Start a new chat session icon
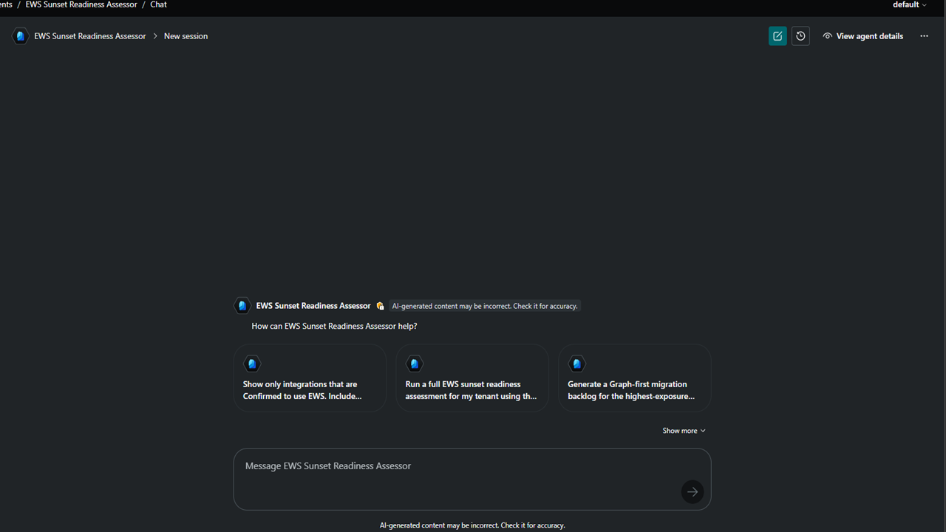 coord(777,36)
